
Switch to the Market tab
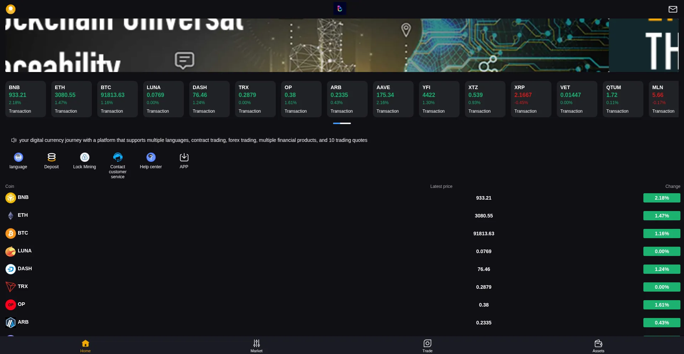(256, 345)
